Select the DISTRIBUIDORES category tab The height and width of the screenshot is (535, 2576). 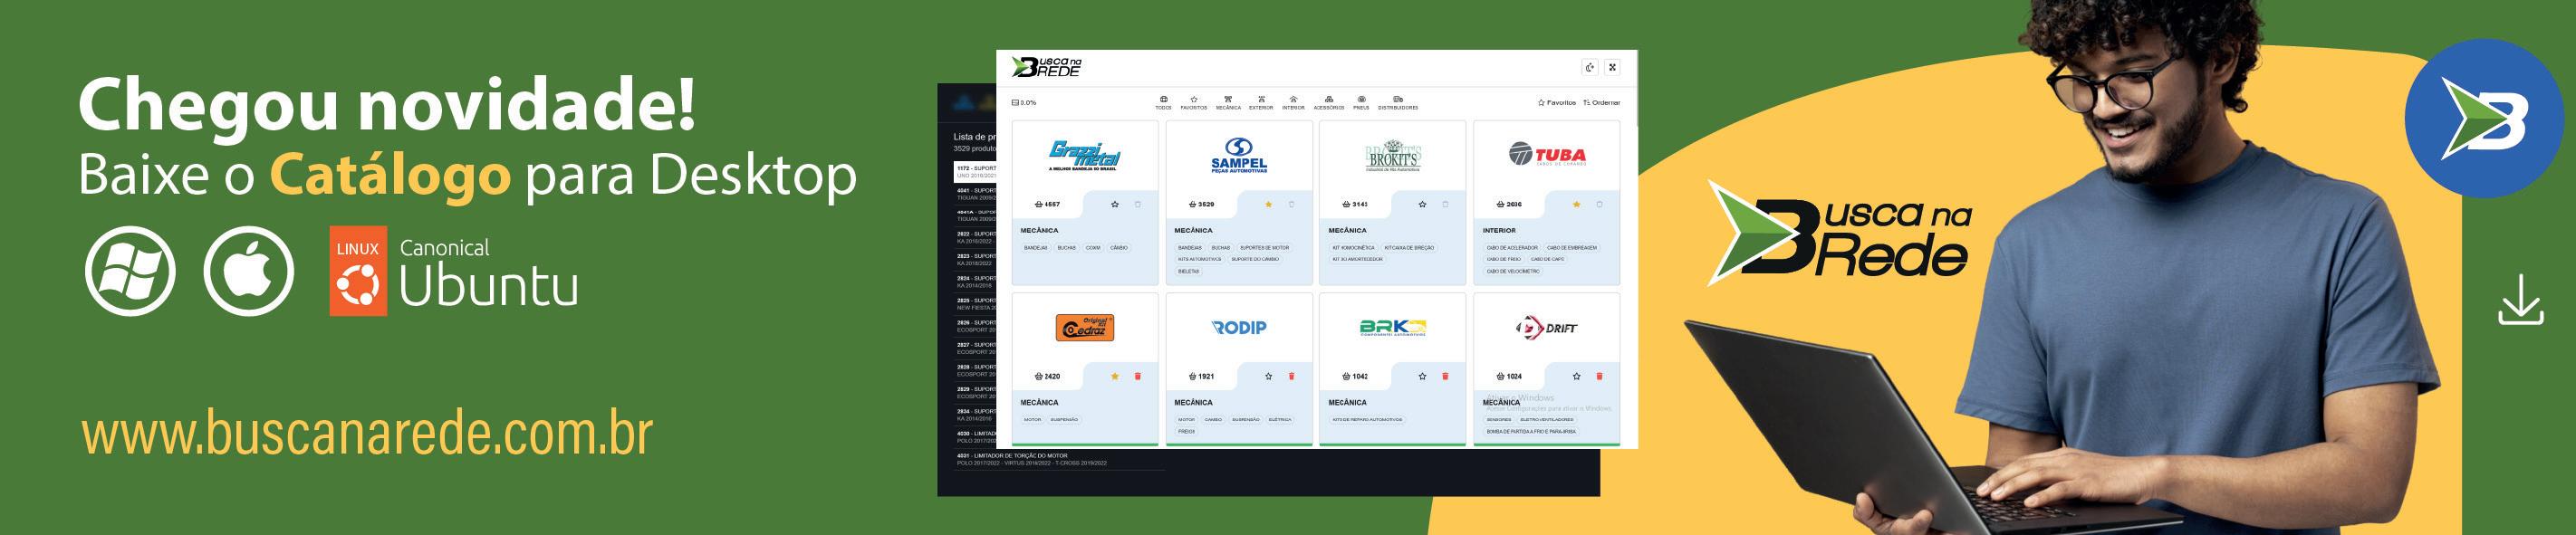(x=1398, y=102)
